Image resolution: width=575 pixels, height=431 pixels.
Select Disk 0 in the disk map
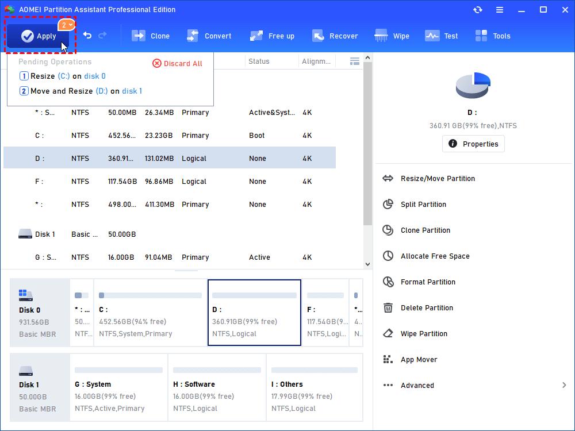pos(40,312)
